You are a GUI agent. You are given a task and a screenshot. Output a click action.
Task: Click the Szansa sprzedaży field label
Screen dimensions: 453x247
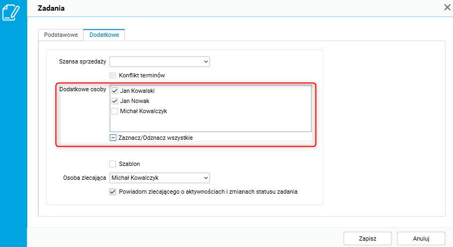82,62
